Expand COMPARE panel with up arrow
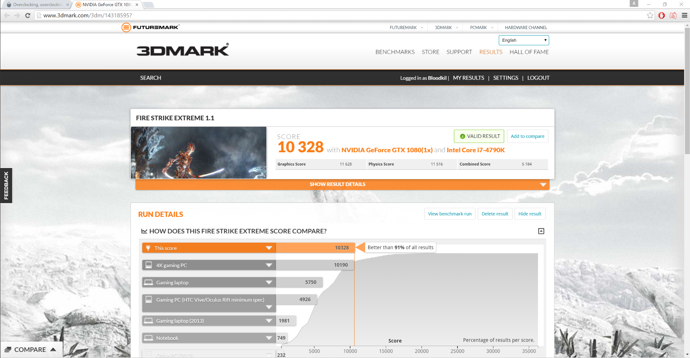This screenshot has width=690, height=358. coord(53,349)
